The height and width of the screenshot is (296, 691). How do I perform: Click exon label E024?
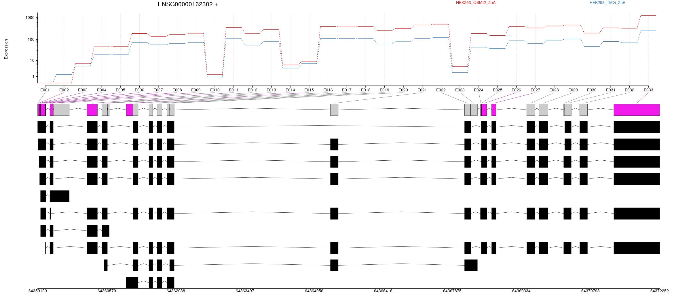click(x=479, y=90)
